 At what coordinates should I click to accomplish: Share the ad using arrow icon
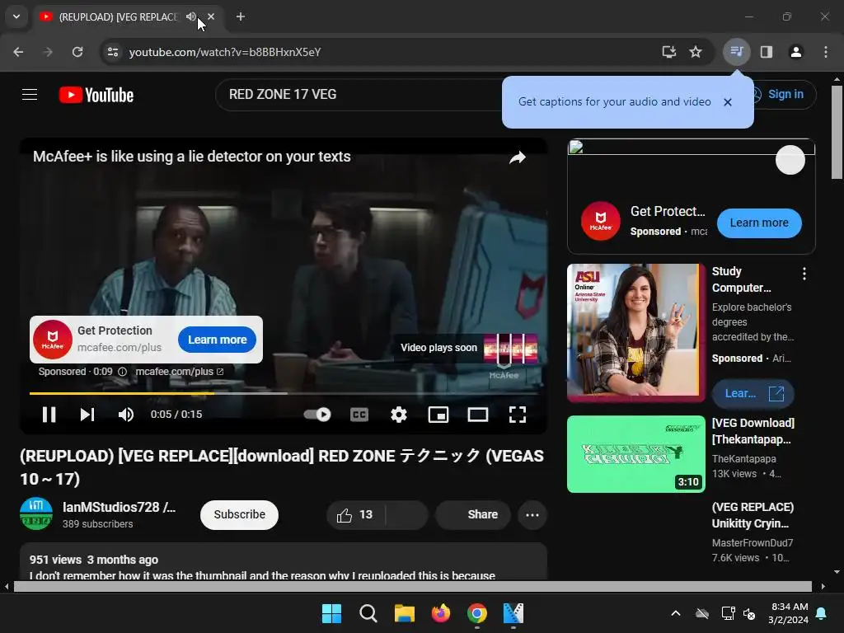pos(518,157)
